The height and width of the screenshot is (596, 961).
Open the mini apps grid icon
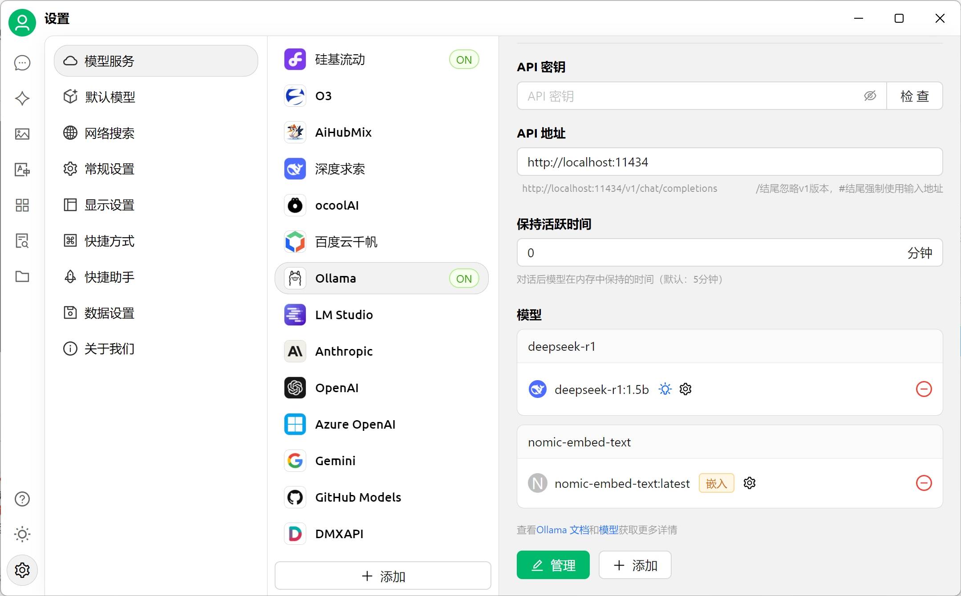point(22,205)
